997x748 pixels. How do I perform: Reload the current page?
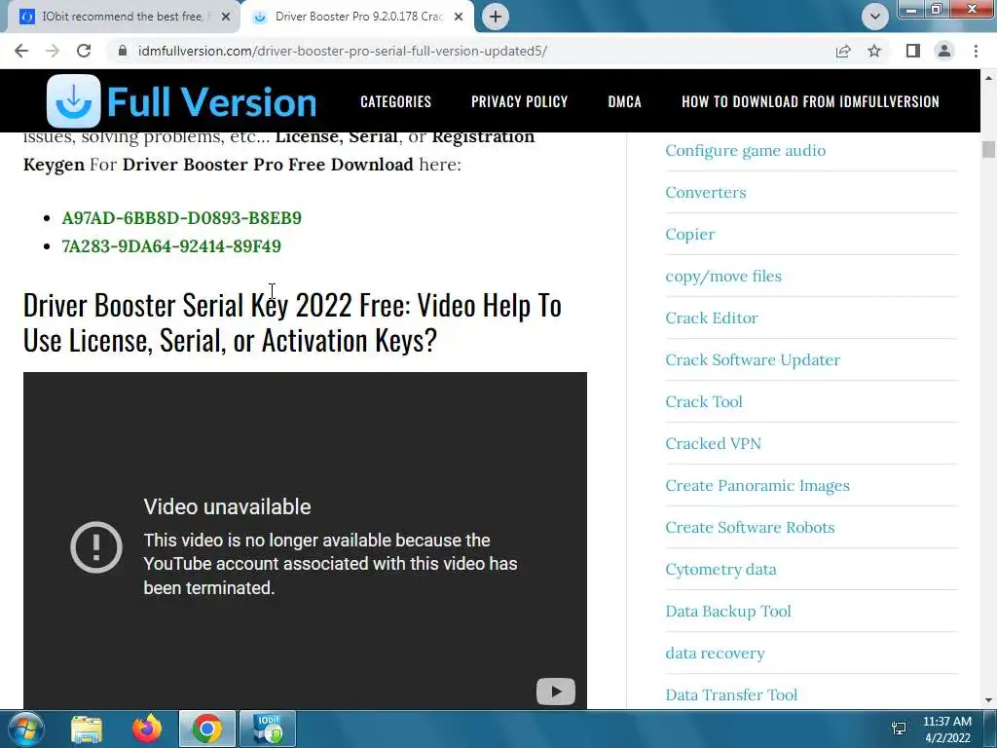(x=84, y=51)
